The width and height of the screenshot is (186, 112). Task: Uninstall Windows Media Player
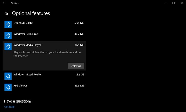pos(76,66)
